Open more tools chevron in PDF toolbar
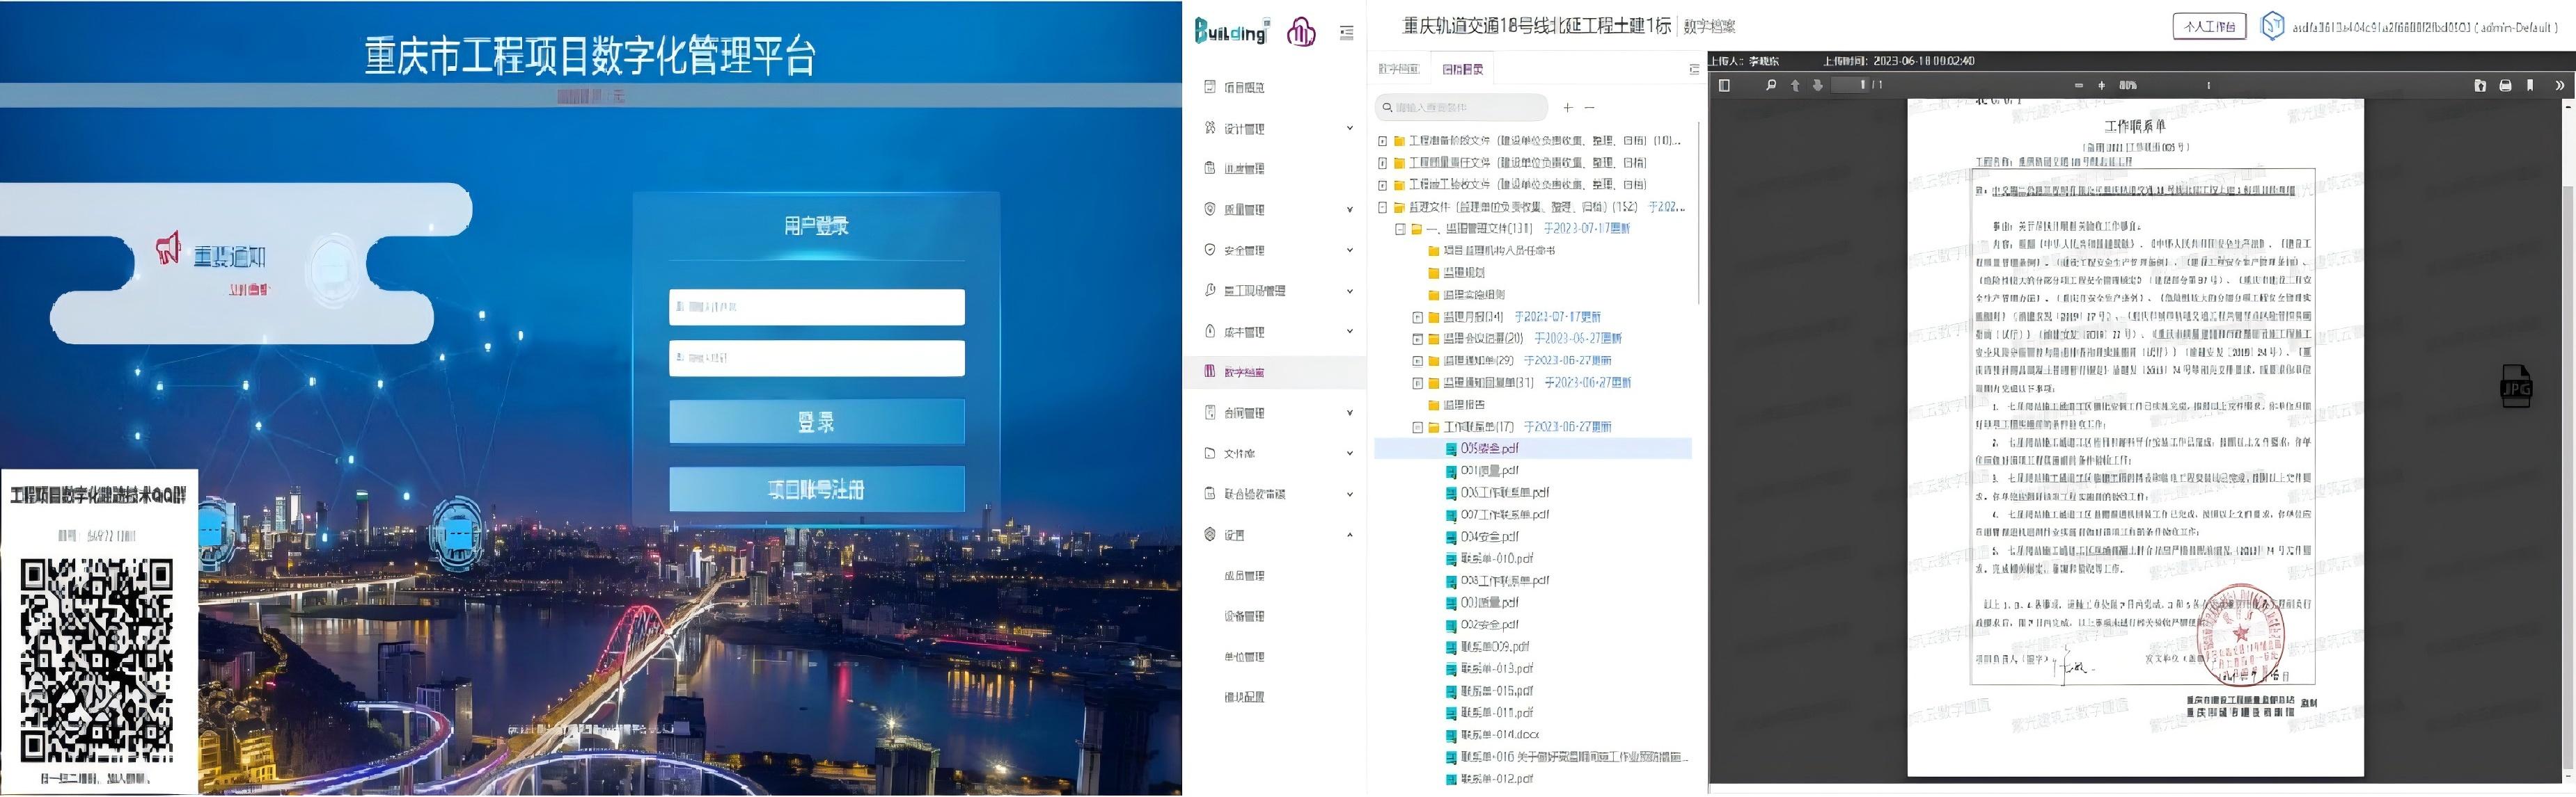This screenshot has height=797, width=2576. pyautogui.click(x=2560, y=86)
